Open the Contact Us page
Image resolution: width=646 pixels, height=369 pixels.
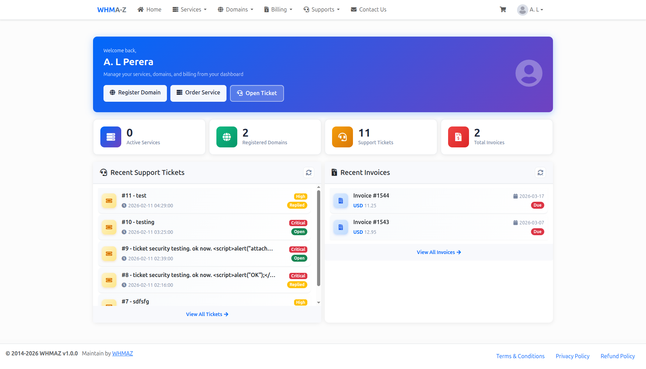point(368,9)
